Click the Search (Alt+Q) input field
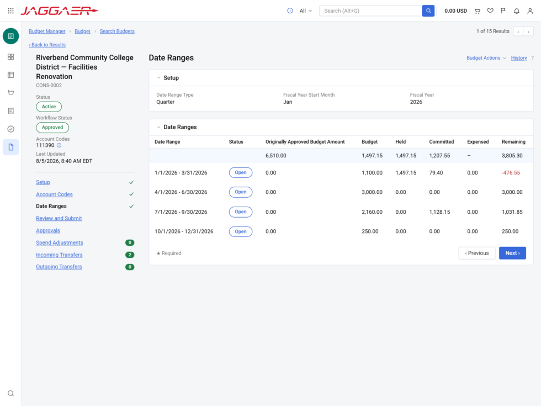541x406 pixels. tap(370, 10)
